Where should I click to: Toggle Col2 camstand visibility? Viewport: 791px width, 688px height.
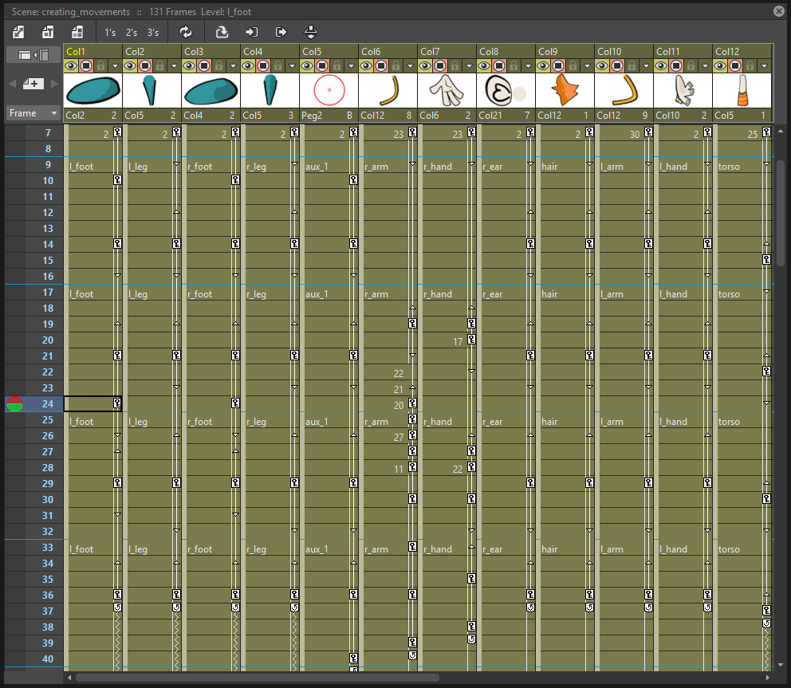pos(145,65)
